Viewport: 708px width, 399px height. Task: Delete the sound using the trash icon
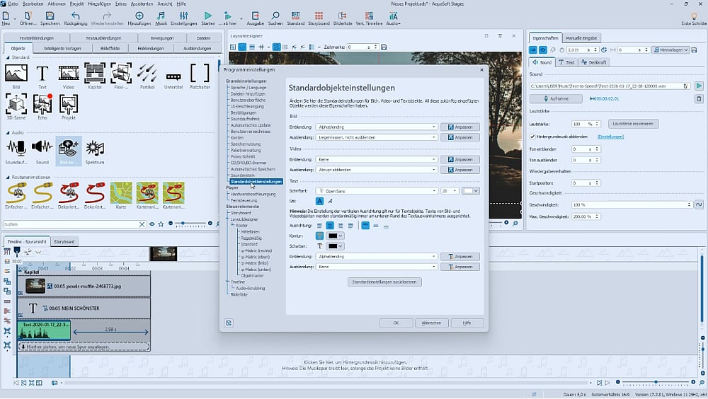coord(699,98)
